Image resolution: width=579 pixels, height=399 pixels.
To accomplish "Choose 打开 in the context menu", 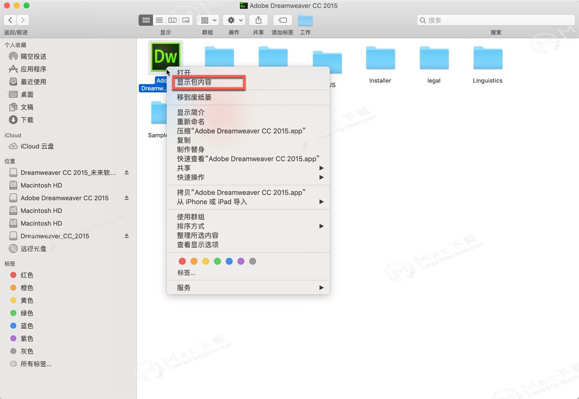I will point(248,72).
